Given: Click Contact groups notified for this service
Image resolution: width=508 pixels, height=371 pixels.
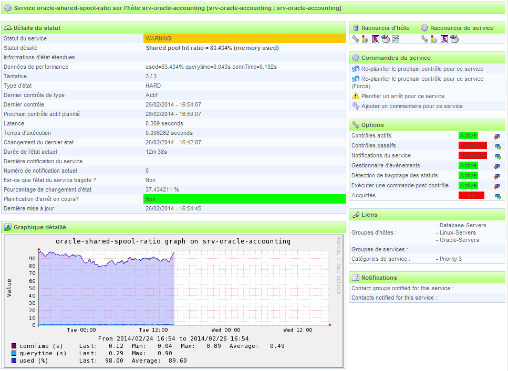Looking at the screenshot, I should [402, 288].
